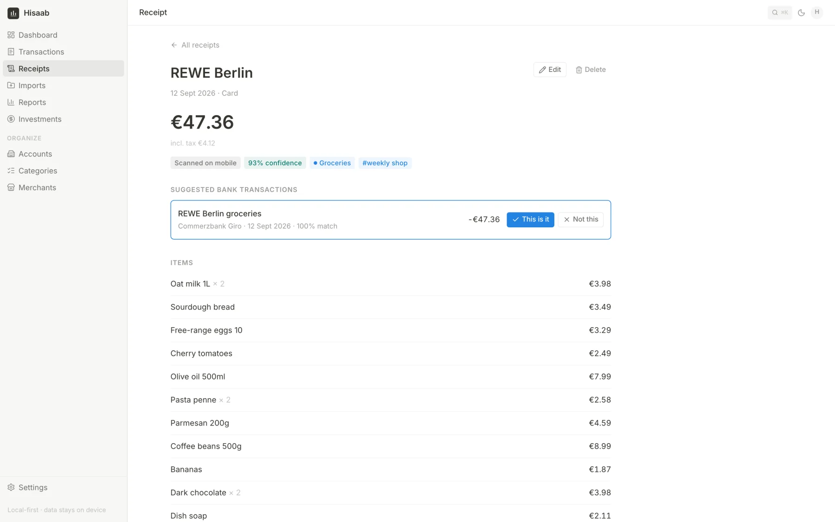835x522 pixels.
Task: Navigate to Investments
Action: (x=64, y=119)
